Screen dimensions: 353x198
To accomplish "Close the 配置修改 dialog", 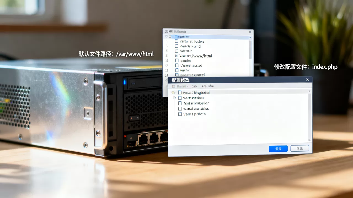I will point(308,80).
